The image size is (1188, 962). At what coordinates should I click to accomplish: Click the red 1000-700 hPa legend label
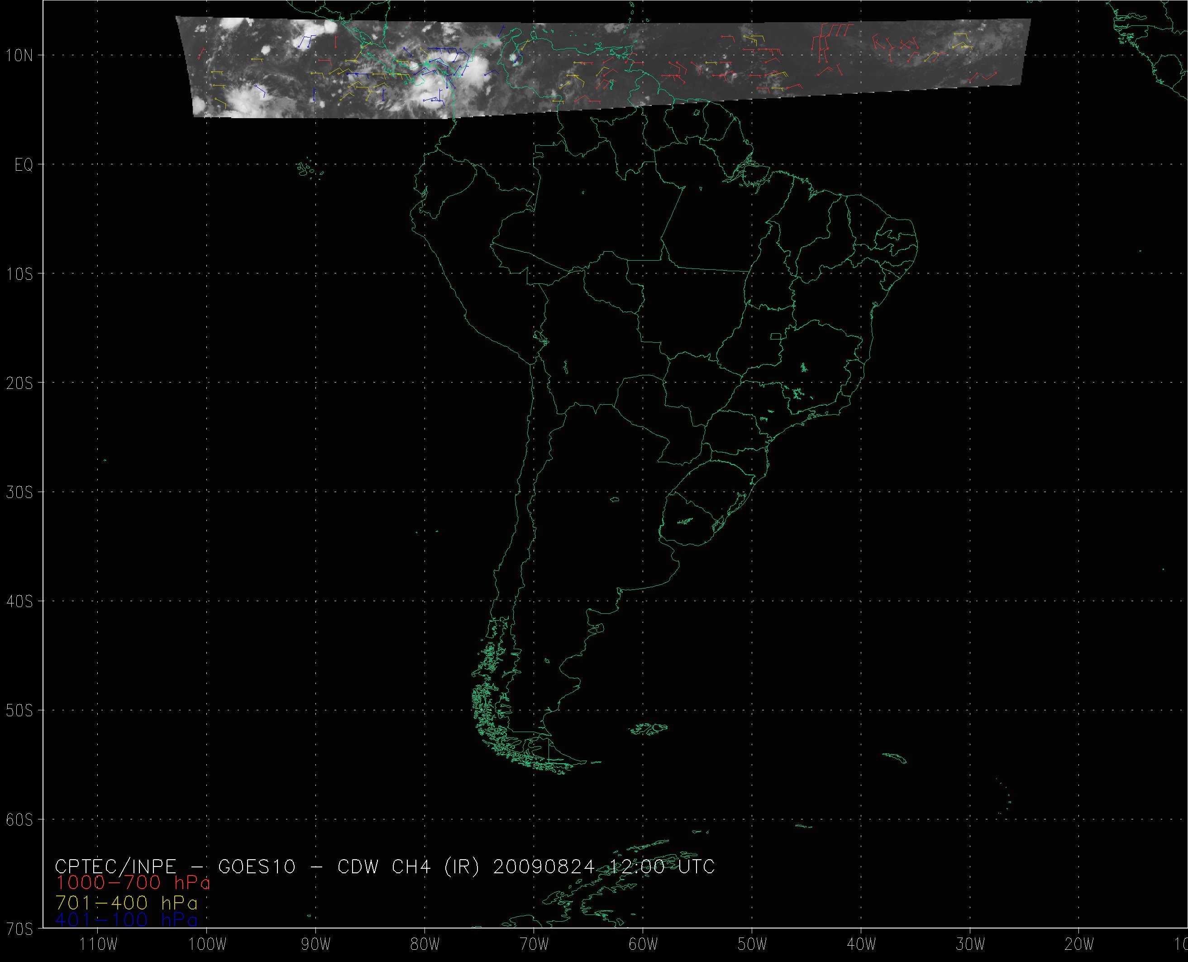coord(133,883)
